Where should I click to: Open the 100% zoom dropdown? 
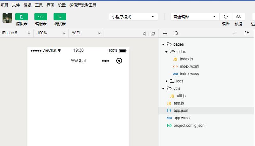pos(51,33)
